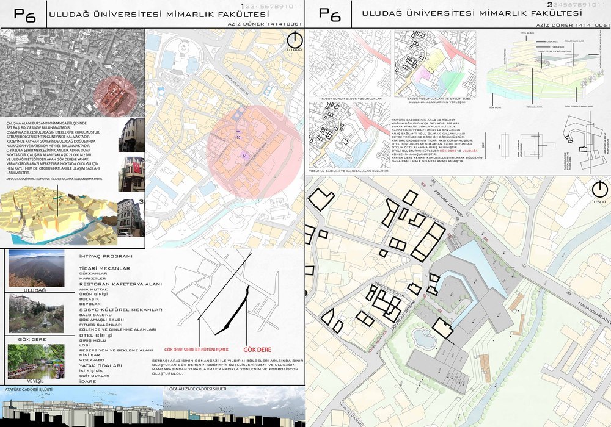
Task: Select the diagram above 'YOĞUNLU DAĞILIMI VE KAMUSAL ALAN KULLANIMI'
Action: (349, 135)
